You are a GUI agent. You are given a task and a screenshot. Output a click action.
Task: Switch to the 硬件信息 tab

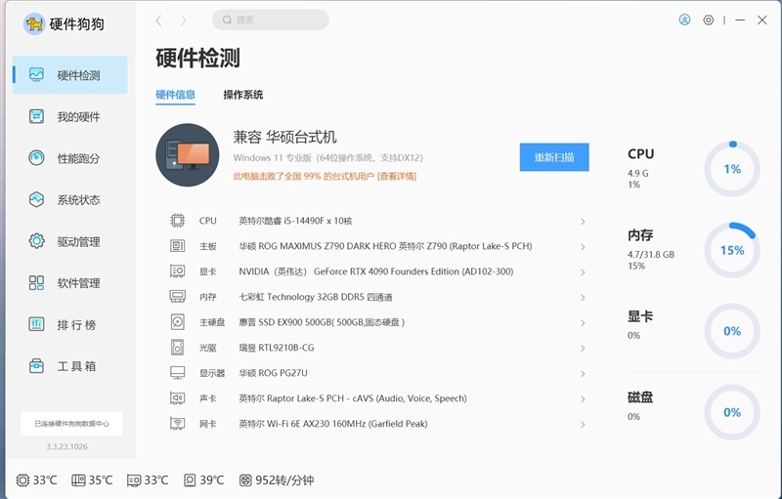tap(175, 95)
